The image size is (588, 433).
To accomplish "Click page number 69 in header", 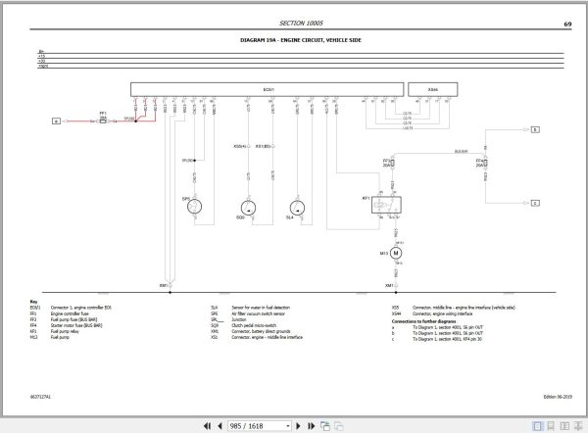I will pos(567,24).
